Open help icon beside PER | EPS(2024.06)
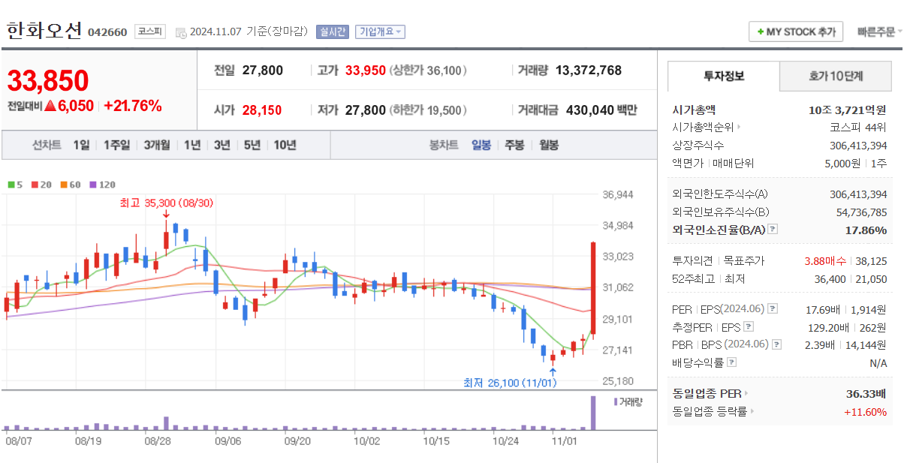 (773, 309)
